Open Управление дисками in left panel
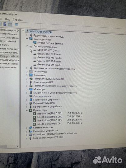The height and width of the screenshot is (168, 126). (x=9, y=64)
